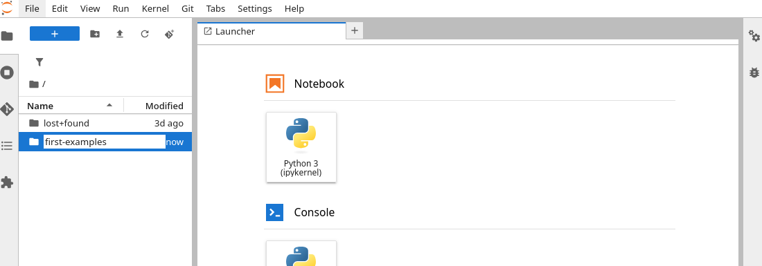Click the 'now' modified time text
762x266 pixels.
[x=175, y=142]
